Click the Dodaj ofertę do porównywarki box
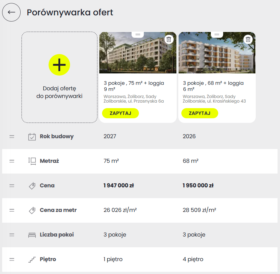 point(59,77)
